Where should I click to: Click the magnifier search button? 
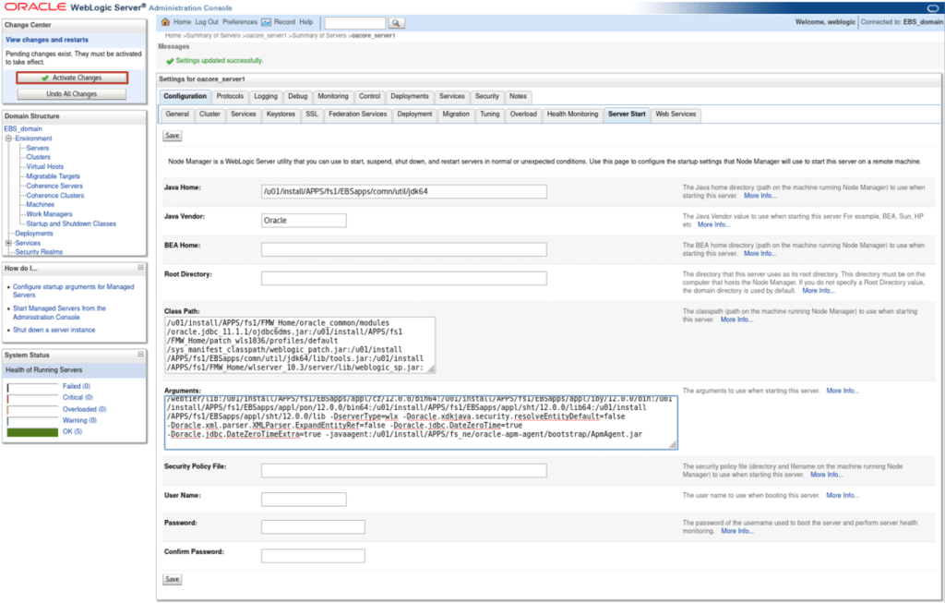coord(396,22)
